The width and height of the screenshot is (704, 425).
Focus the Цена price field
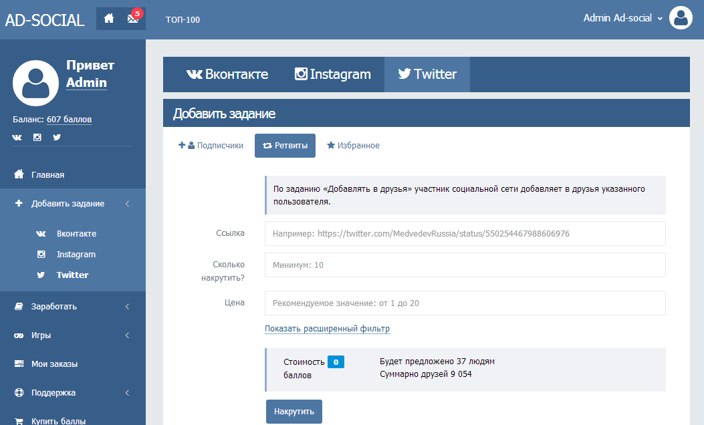pos(465,303)
